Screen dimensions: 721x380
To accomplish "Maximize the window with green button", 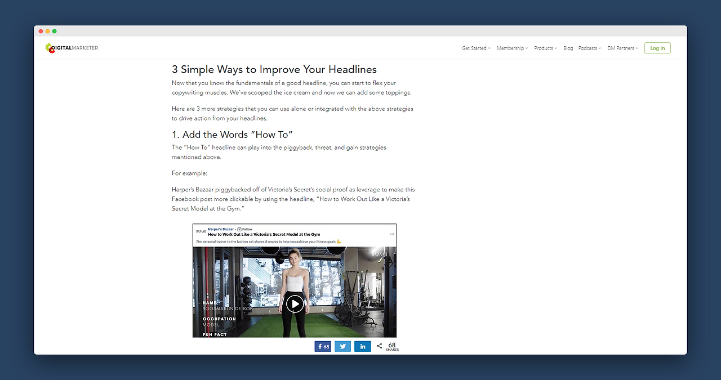I will [x=55, y=31].
